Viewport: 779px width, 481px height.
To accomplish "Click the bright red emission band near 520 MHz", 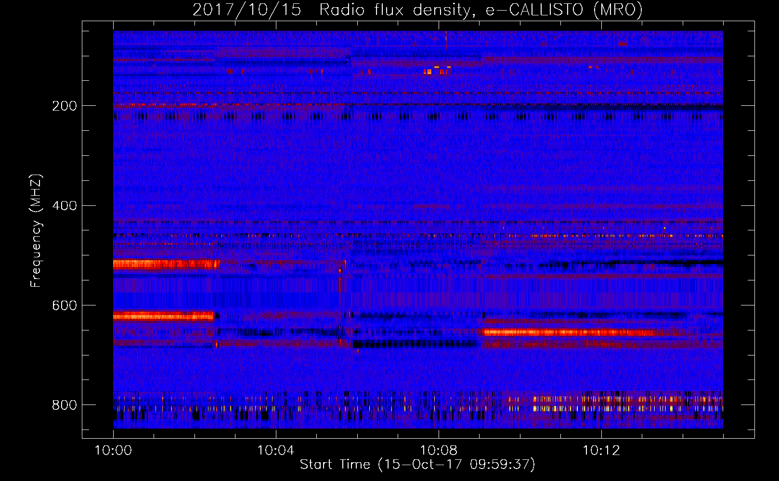I will [x=166, y=264].
